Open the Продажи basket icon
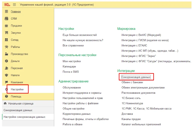 (x=7, y=26)
